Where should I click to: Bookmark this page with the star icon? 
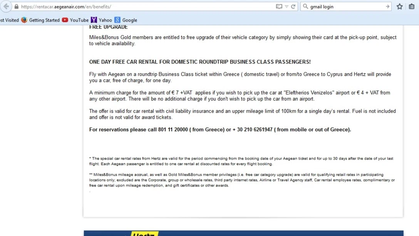point(399,7)
